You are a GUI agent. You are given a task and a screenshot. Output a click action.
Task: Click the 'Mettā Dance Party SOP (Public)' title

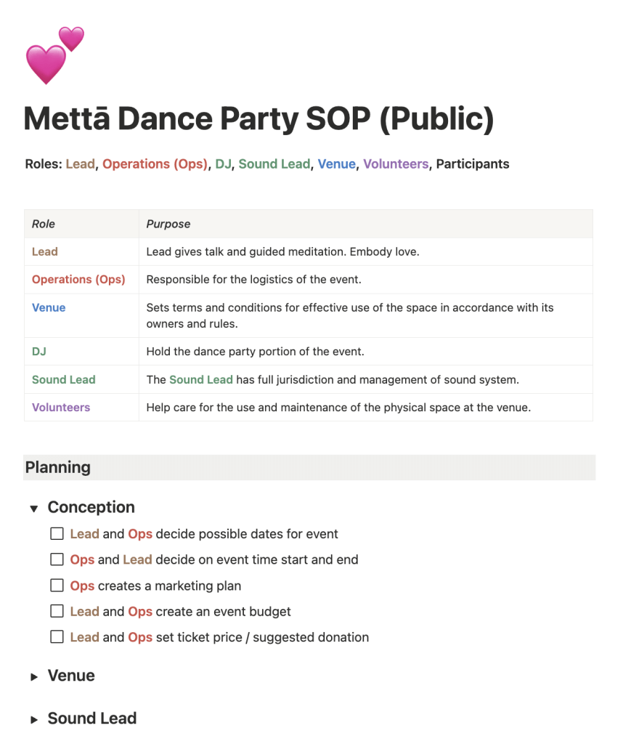click(x=258, y=119)
